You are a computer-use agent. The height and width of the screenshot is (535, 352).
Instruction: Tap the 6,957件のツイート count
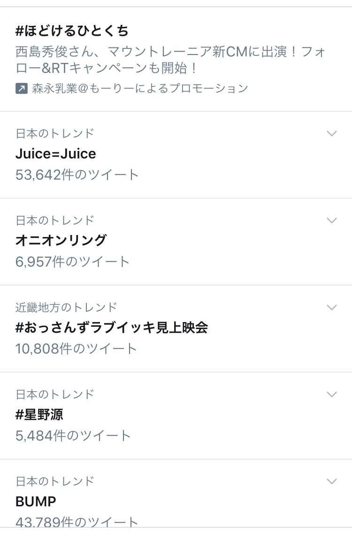click(73, 262)
